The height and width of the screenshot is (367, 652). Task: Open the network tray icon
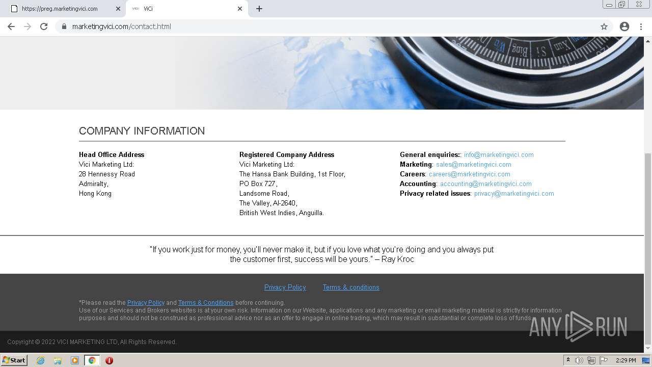tap(591, 360)
